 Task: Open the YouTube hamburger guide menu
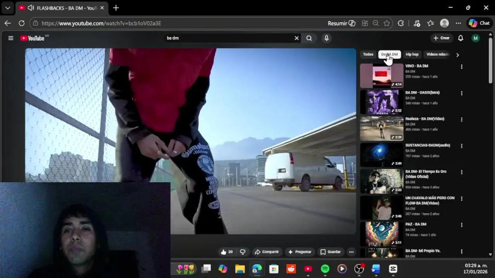pyautogui.click(x=11, y=38)
